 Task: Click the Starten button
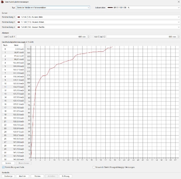pos(37,176)
